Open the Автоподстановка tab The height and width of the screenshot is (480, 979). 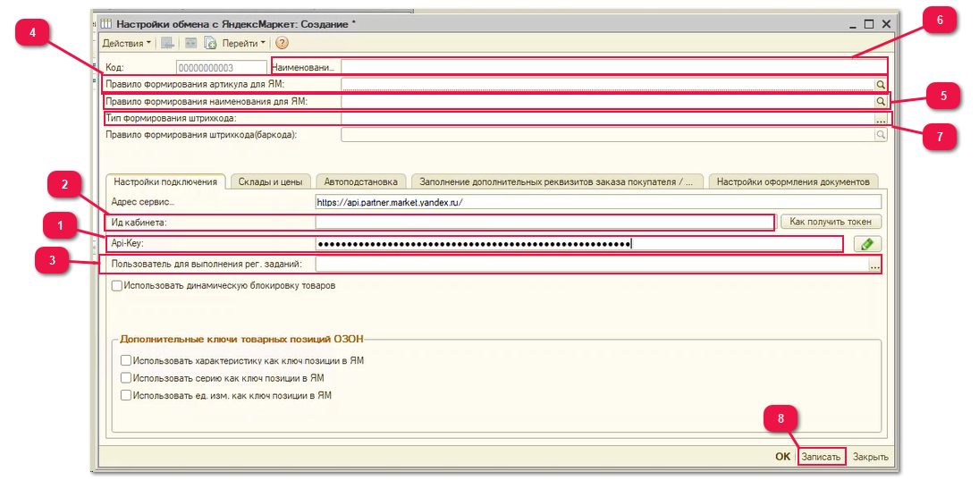(361, 181)
